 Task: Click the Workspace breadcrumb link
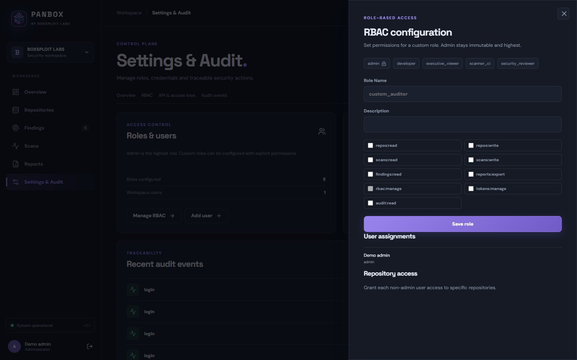click(129, 13)
